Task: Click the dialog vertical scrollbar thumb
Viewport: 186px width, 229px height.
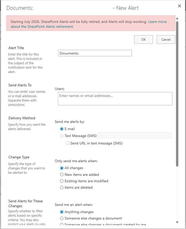Action: pos(177,94)
